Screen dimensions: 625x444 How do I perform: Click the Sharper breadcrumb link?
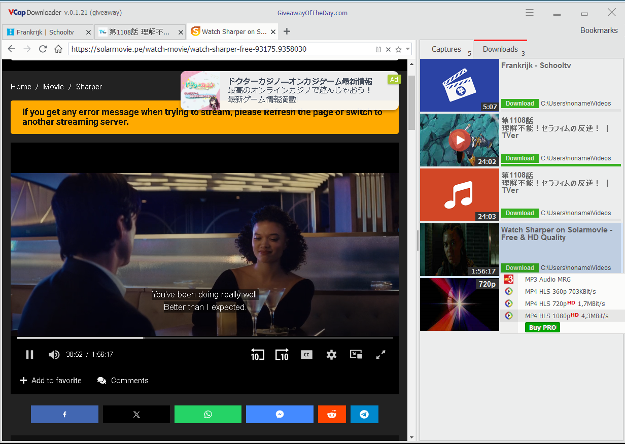point(89,87)
